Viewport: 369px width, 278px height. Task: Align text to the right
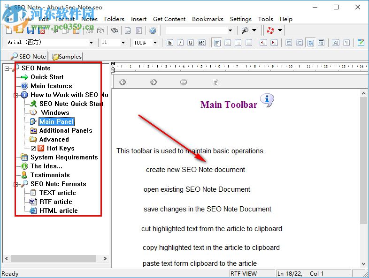(x=238, y=43)
